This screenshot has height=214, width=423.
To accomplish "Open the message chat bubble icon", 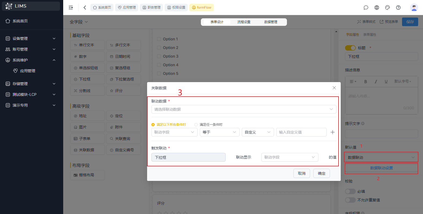I will click(366, 8).
